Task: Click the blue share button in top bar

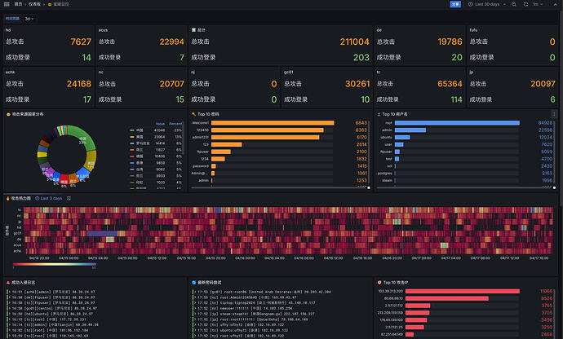Action: pos(455,4)
